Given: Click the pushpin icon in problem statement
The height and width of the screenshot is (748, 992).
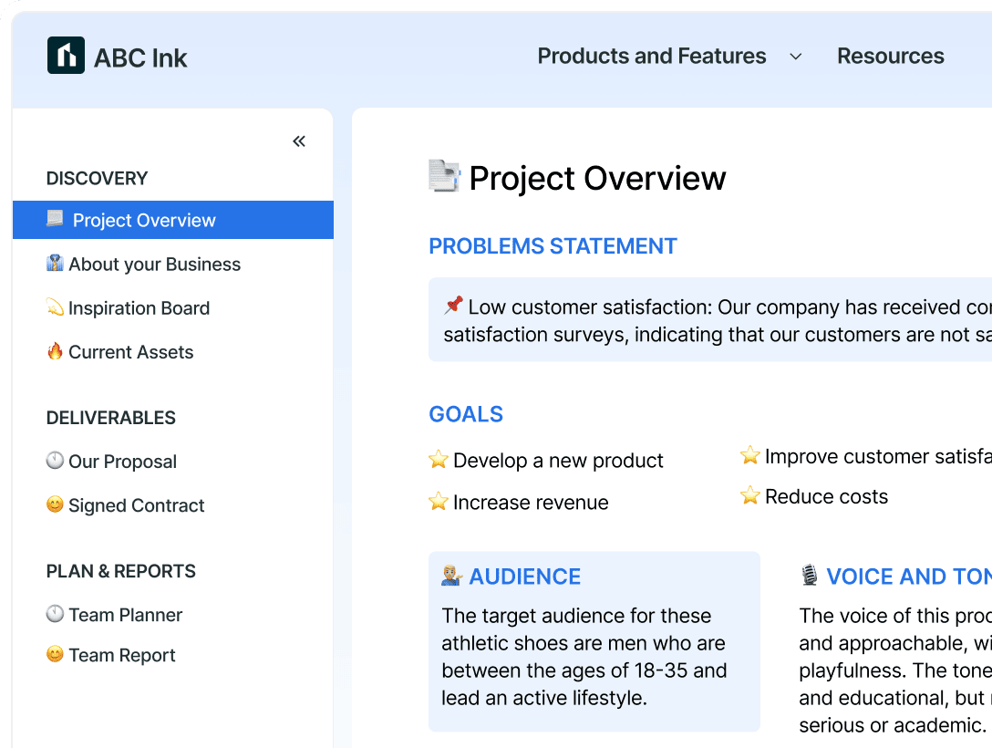Looking at the screenshot, I should (453, 305).
